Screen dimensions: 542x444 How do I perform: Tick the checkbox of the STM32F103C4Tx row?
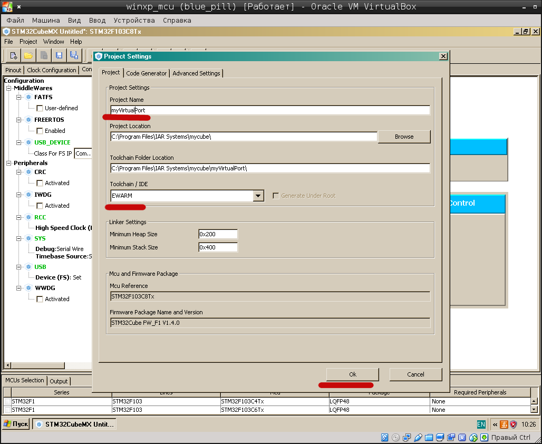click(x=7, y=401)
